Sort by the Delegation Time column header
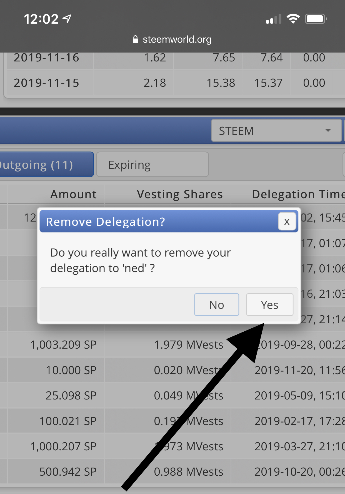Viewport: 345px width, 494px height. click(298, 194)
